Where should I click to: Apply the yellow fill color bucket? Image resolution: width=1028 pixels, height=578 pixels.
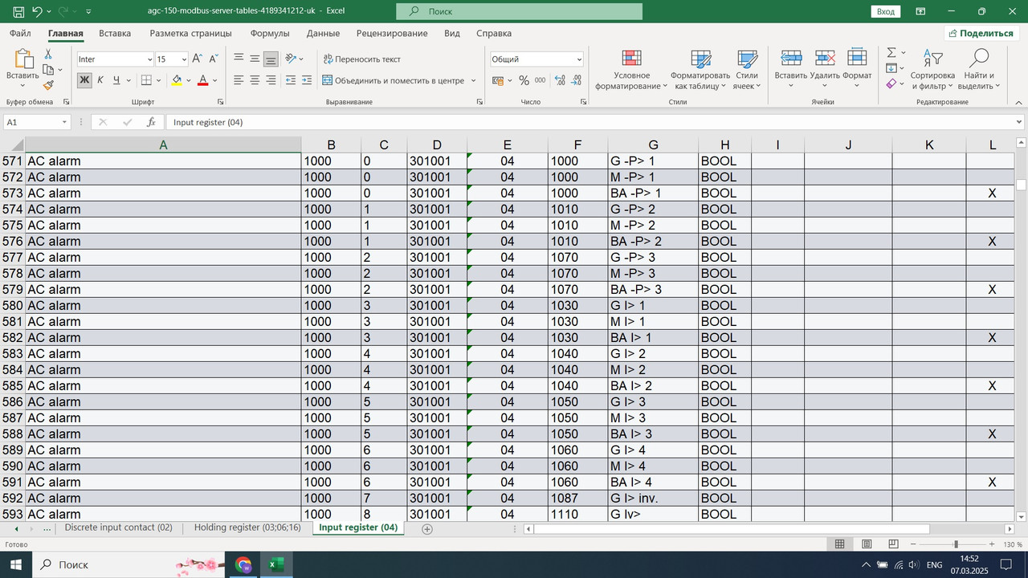(177, 80)
